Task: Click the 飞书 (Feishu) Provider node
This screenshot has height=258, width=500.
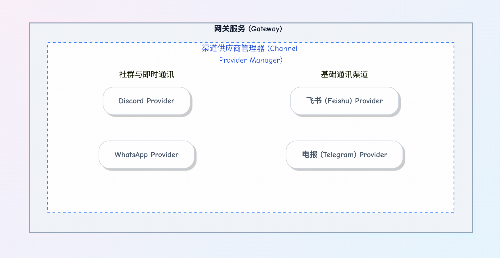Action: 344,101
